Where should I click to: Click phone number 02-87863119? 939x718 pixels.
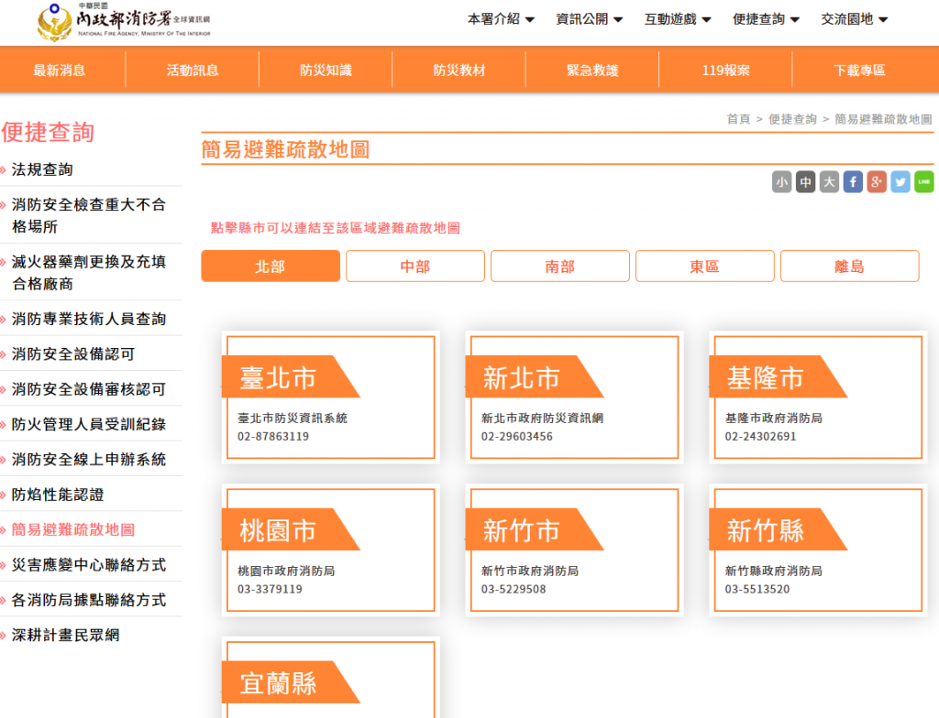pyautogui.click(x=273, y=436)
